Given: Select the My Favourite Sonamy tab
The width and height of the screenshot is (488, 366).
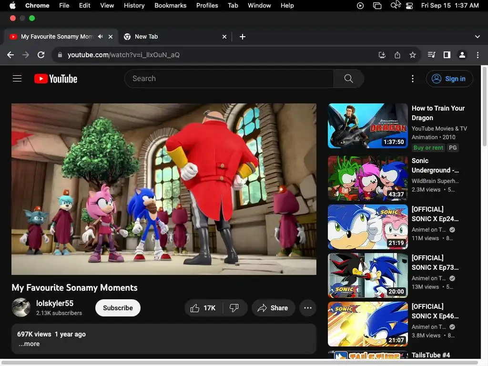Looking at the screenshot, I should tap(61, 37).
